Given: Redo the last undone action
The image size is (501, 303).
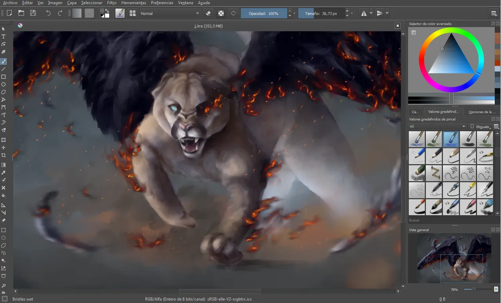Looking at the screenshot, I should pos(60,13).
